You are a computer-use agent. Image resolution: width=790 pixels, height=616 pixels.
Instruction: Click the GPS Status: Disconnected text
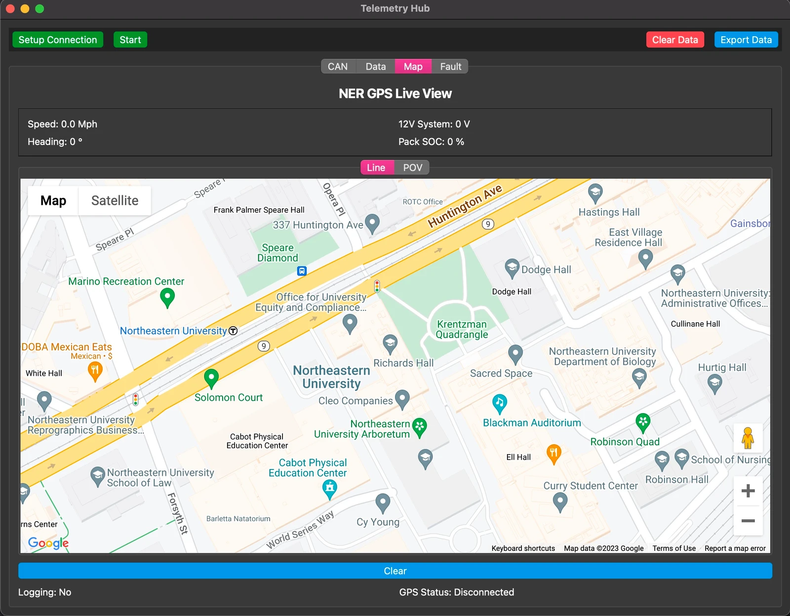[x=457, y=592]
